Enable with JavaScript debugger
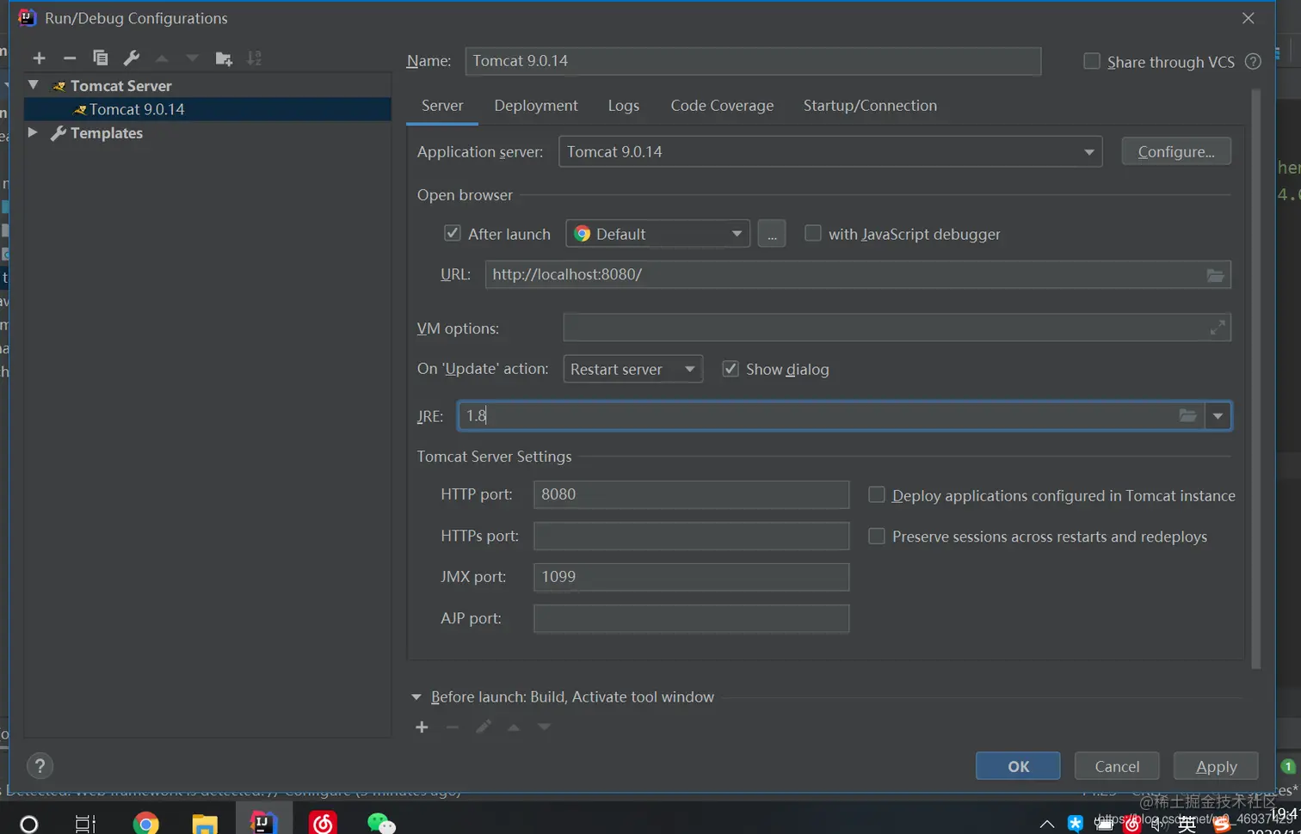1301x834 pixels. point(812,233)
